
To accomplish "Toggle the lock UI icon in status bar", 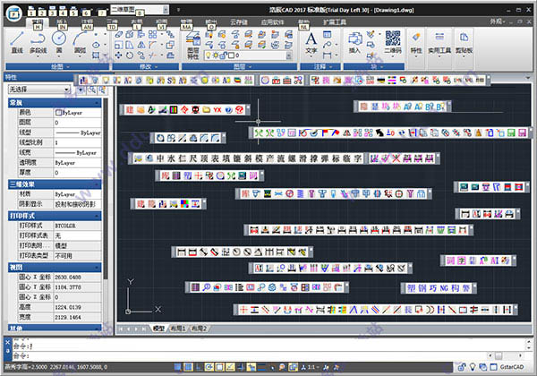I will (462, 367).
